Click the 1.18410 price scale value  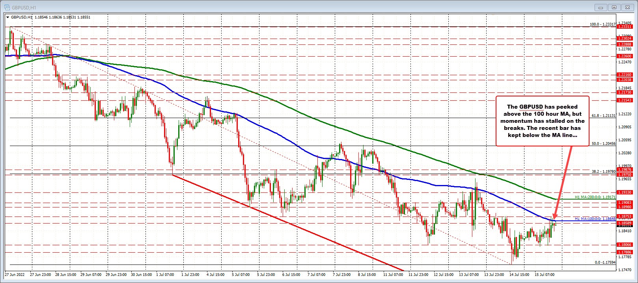point(625,231)
